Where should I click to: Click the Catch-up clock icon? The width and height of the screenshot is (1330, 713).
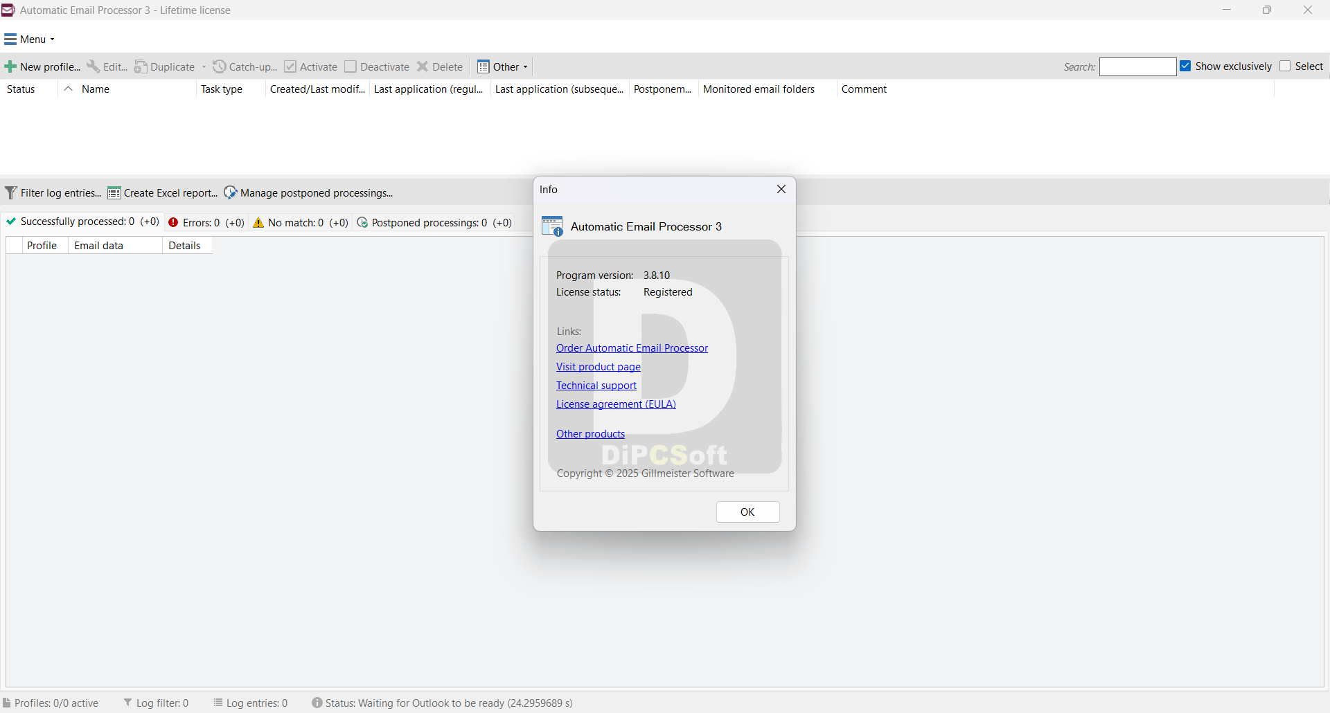pyautogui.click(x=220, y=66)
